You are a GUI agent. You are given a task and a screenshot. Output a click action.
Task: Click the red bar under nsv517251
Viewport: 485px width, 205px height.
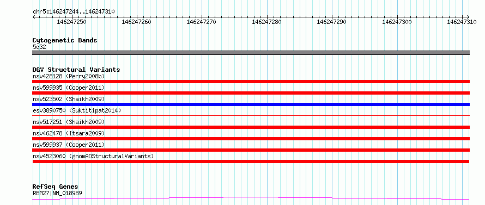[251, 127]
